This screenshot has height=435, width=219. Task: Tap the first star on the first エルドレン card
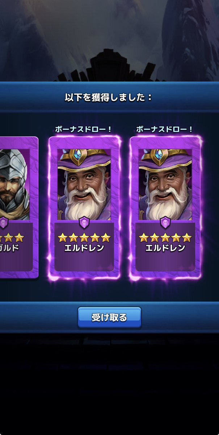click(x=63, y=238)
